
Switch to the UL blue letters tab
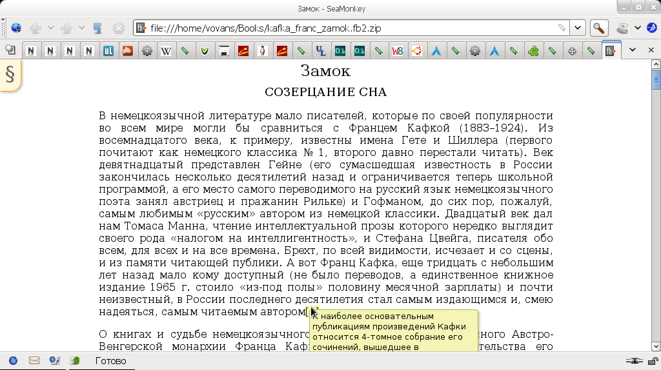pyautogui.click(x=321, y=50)
